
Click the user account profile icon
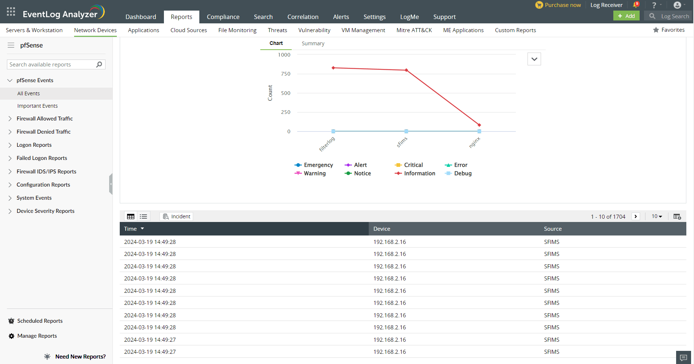click(677, 5)
